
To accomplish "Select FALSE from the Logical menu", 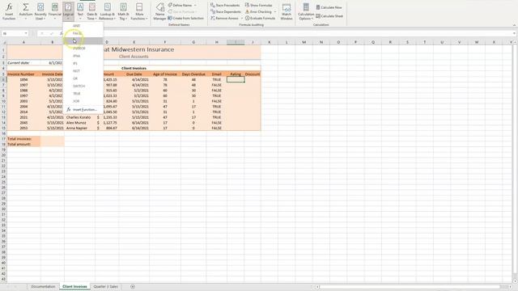I will 83,33.
